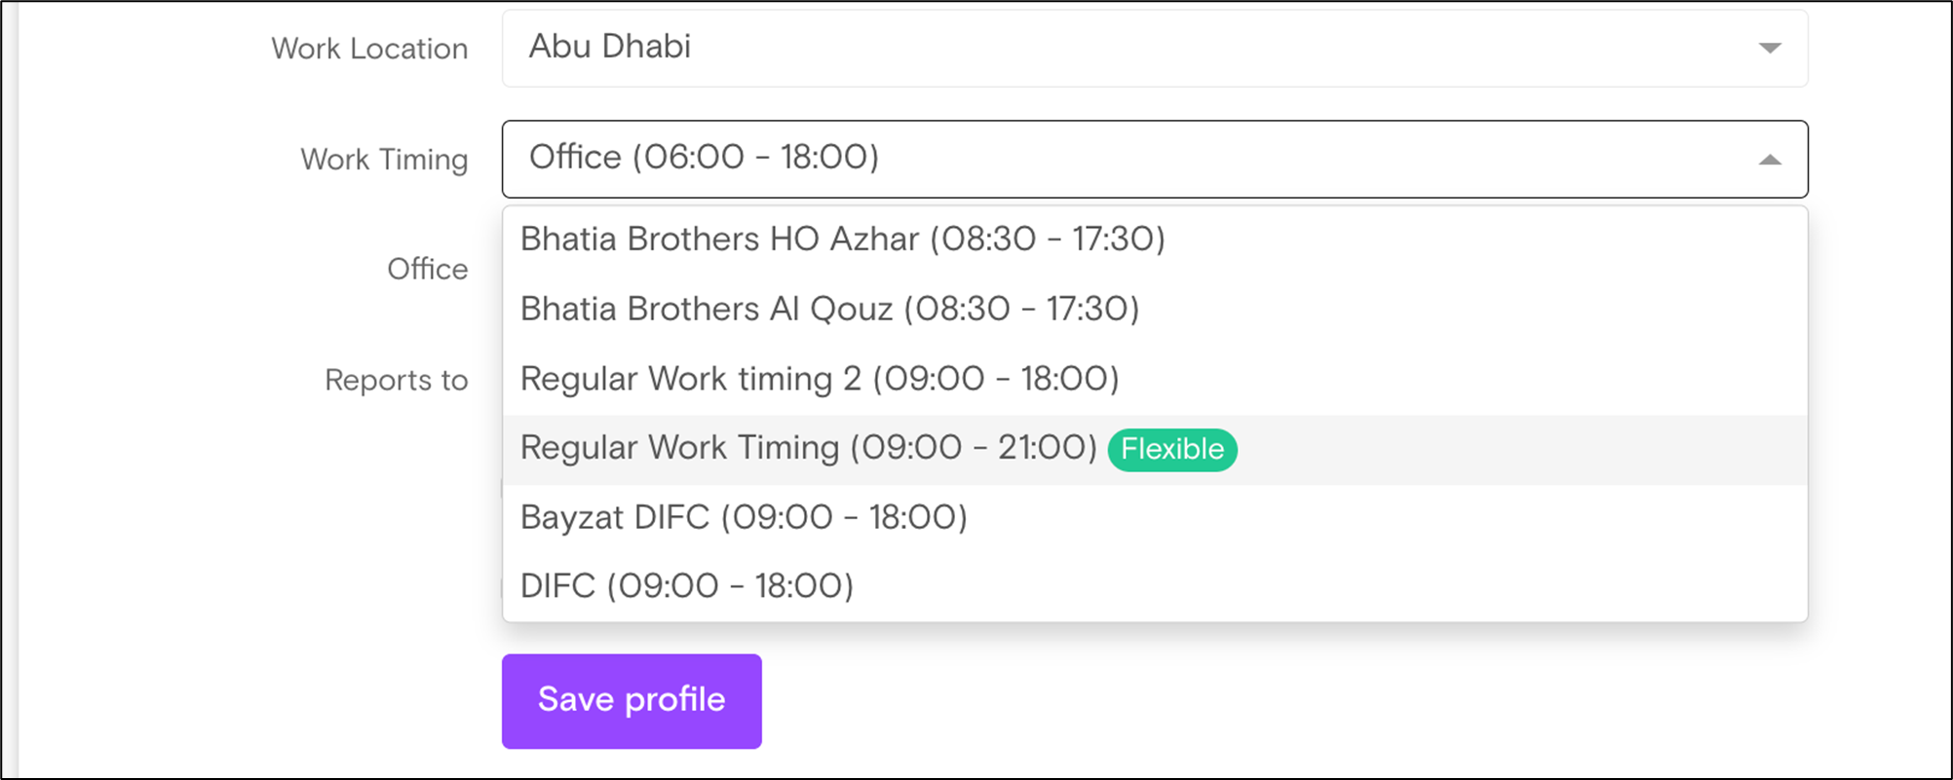Screen dimensions: 1953x780
Task: Click the Work Timing label
Action: 384,160
